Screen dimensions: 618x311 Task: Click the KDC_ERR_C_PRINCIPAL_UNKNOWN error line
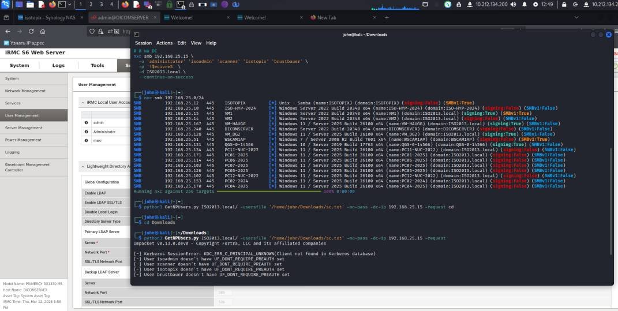[x=254, y=253]
